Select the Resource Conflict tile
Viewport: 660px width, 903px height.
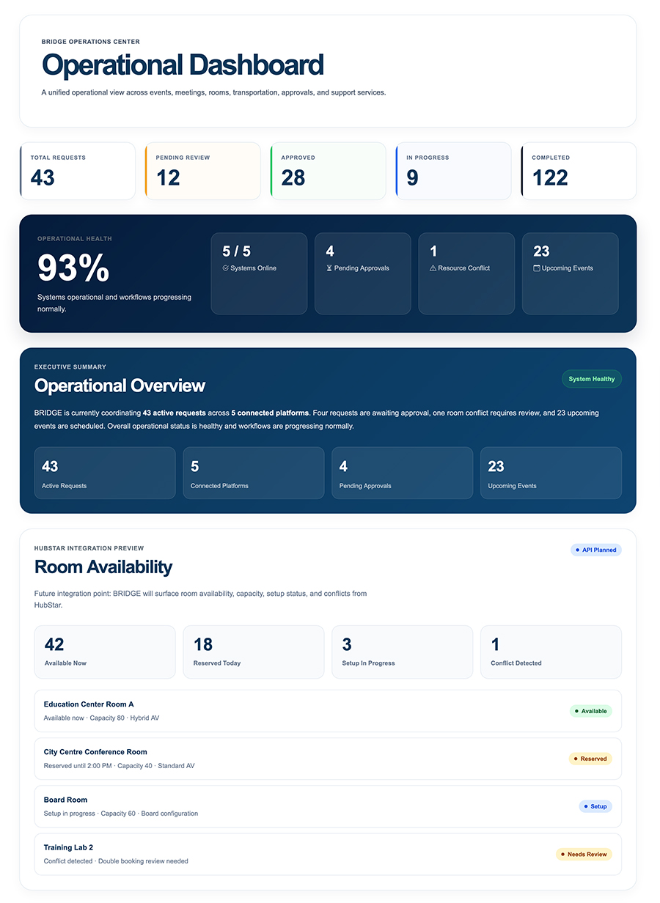[x=466, y=273]
